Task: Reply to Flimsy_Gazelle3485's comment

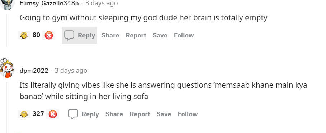Action: pyautogui.click(x=79, y=35)
